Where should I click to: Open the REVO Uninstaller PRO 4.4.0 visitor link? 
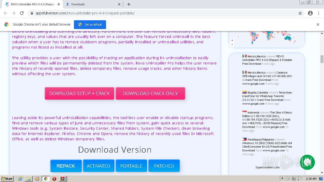(x=267, y=60)
